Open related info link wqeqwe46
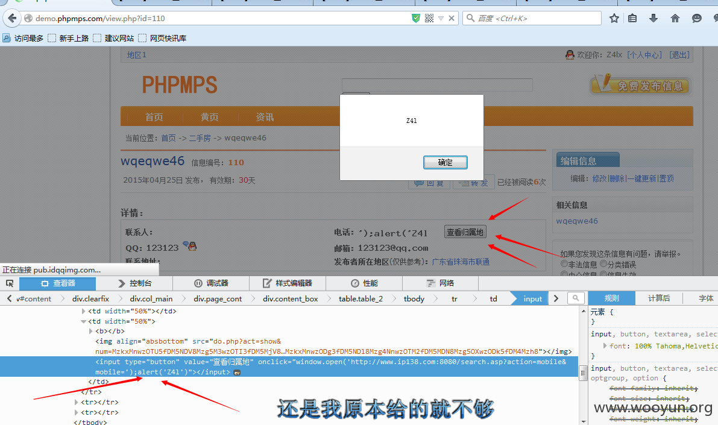The width and height of the screenshot is (718, 425). point(577,221)
